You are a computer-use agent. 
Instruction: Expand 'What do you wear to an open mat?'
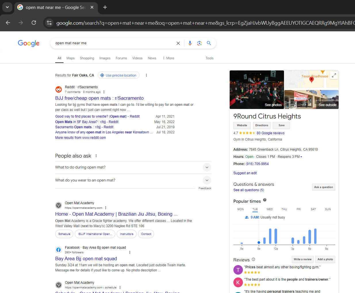coord(133,180)
